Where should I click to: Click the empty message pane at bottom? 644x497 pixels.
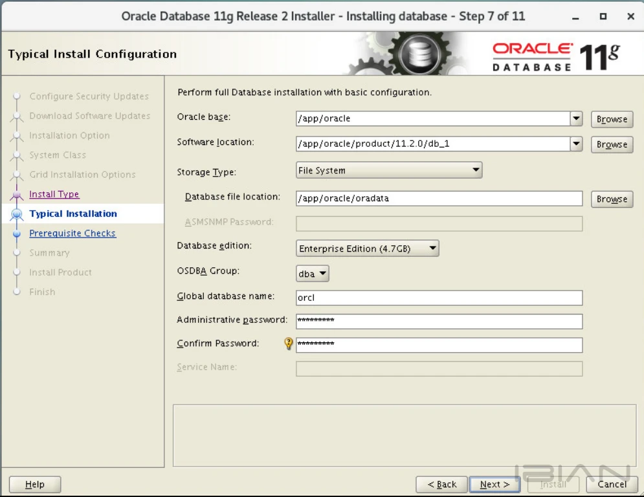point(404,436)
